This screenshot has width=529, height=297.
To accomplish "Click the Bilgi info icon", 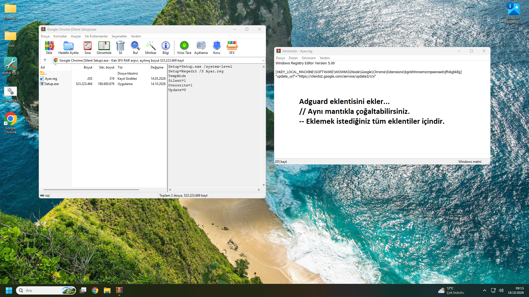I will coord(166,48).
